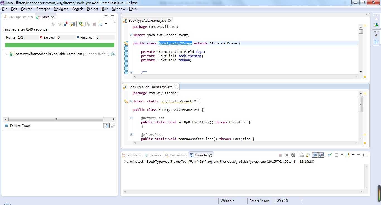Show previous failed test in JUnit view
Screen dimensions: 381x205
pyautogui.click(x=60, y=24)
